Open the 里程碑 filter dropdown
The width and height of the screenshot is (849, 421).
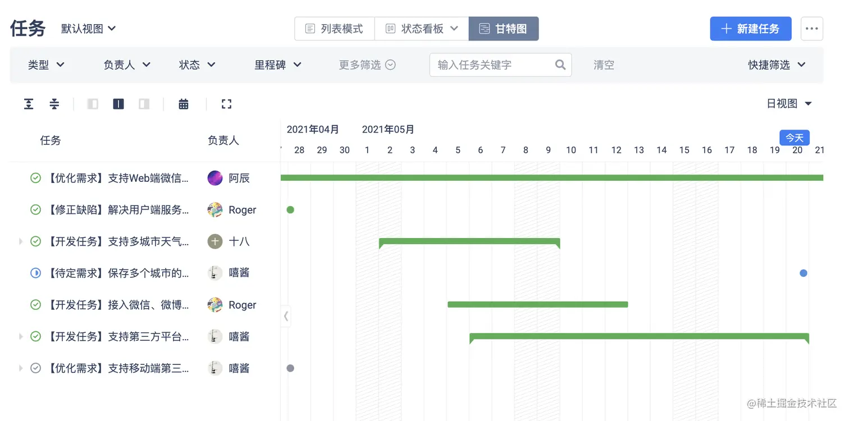point(278,65)
